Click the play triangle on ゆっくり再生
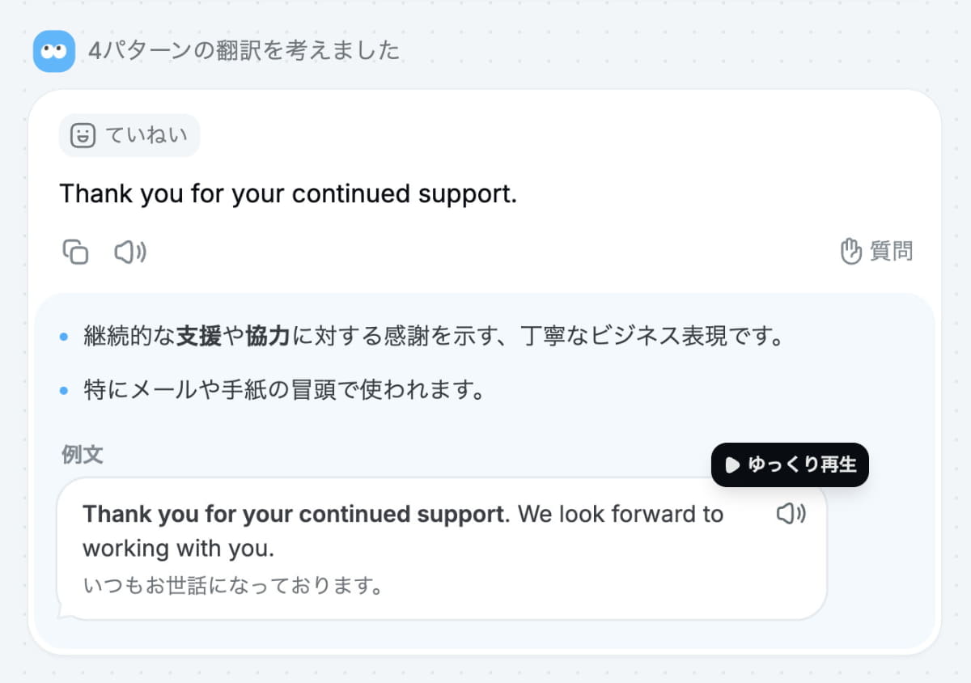Viewport: 971px width, 683px height. pos(731,465)
